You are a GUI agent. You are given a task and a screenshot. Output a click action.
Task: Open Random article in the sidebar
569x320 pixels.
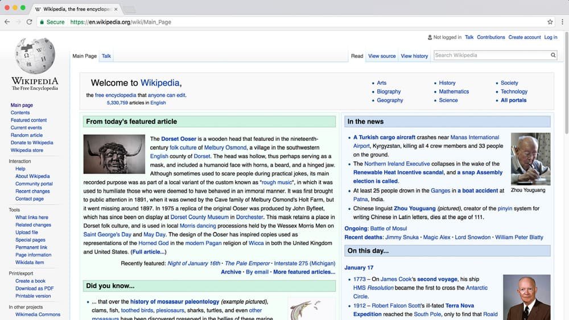27,135
